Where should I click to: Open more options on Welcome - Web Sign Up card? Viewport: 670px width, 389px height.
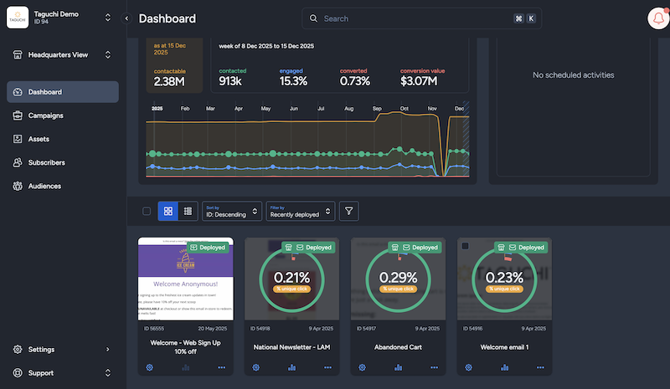click(222, 367)
